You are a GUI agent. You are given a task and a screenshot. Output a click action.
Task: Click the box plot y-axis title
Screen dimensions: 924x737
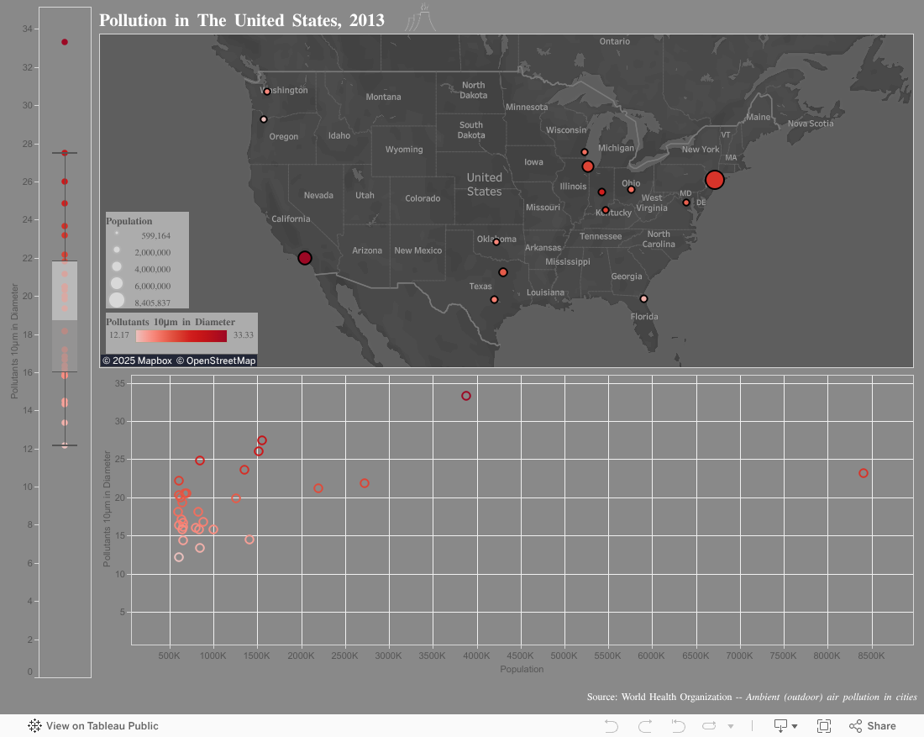coord(14,341)
